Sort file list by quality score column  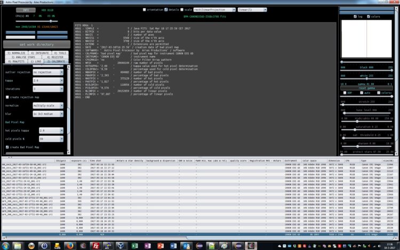238,160
